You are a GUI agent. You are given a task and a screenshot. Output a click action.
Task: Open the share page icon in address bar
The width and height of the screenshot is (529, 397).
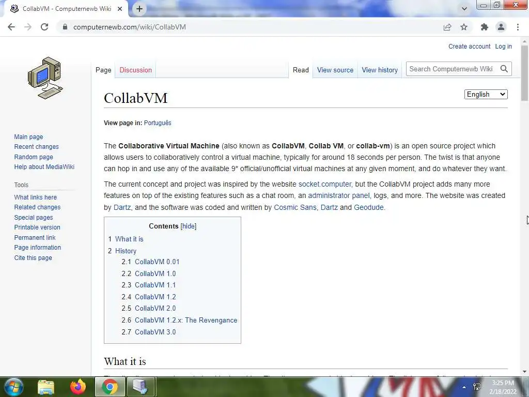pyautogui.click(x=447, y=27)
